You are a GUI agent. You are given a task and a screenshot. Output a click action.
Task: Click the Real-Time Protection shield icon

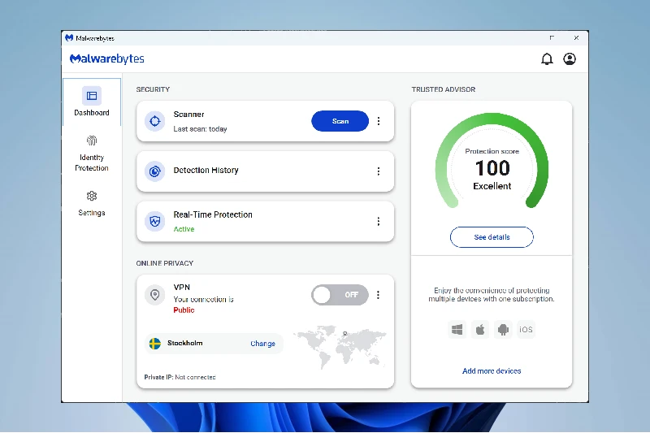point(154,221)
